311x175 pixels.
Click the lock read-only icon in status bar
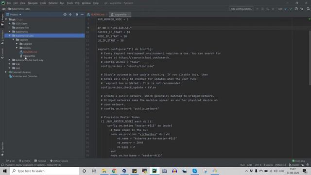[302, 165]
